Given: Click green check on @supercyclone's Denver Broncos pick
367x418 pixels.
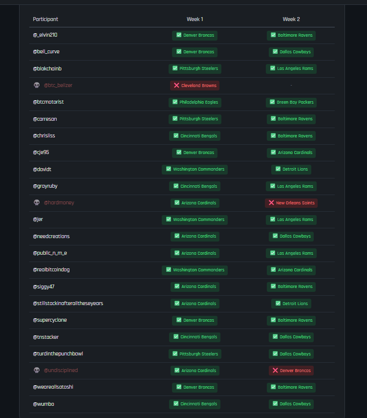Looking at the screenshot, I should coord(179,320).
